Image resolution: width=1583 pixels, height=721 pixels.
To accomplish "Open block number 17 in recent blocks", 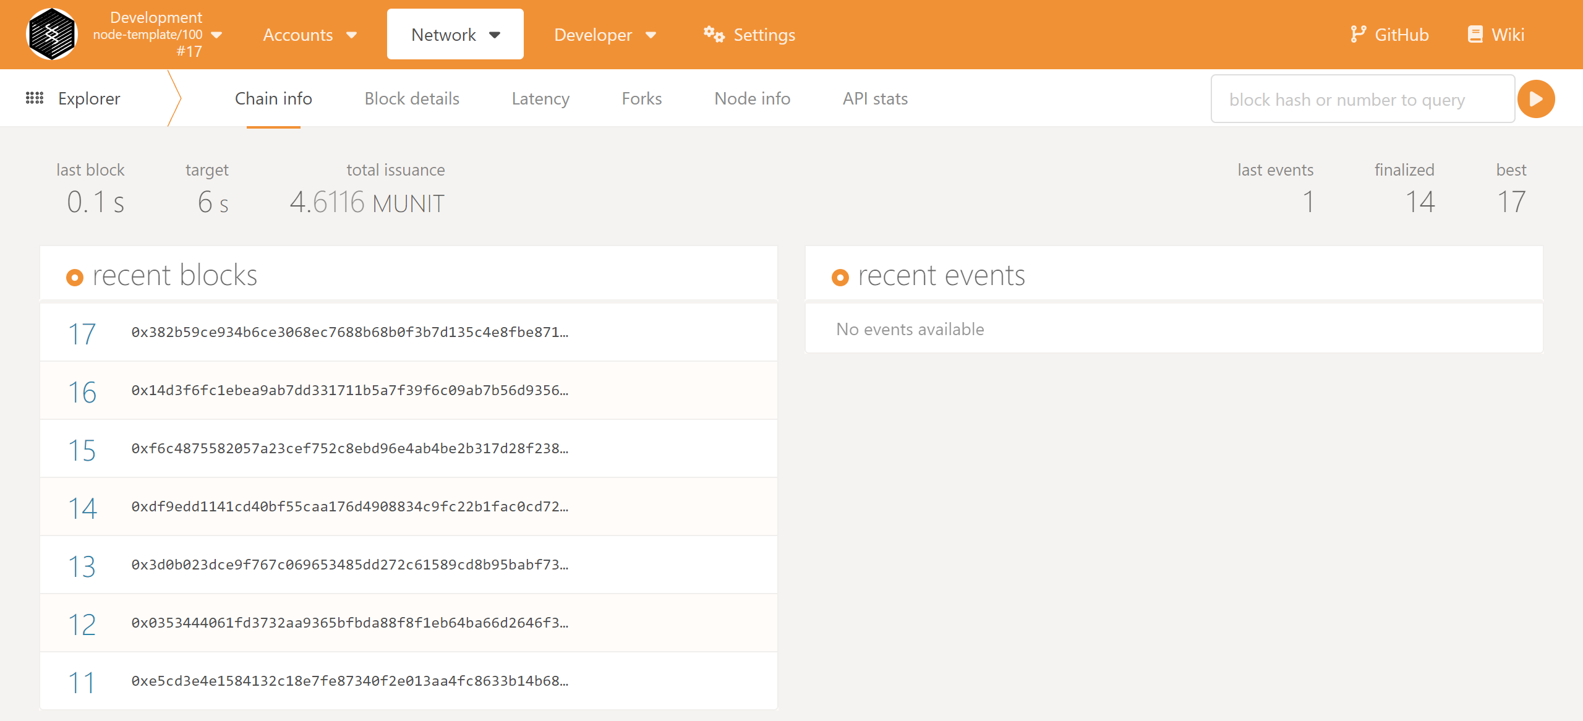I will click(x=82, y=333).
